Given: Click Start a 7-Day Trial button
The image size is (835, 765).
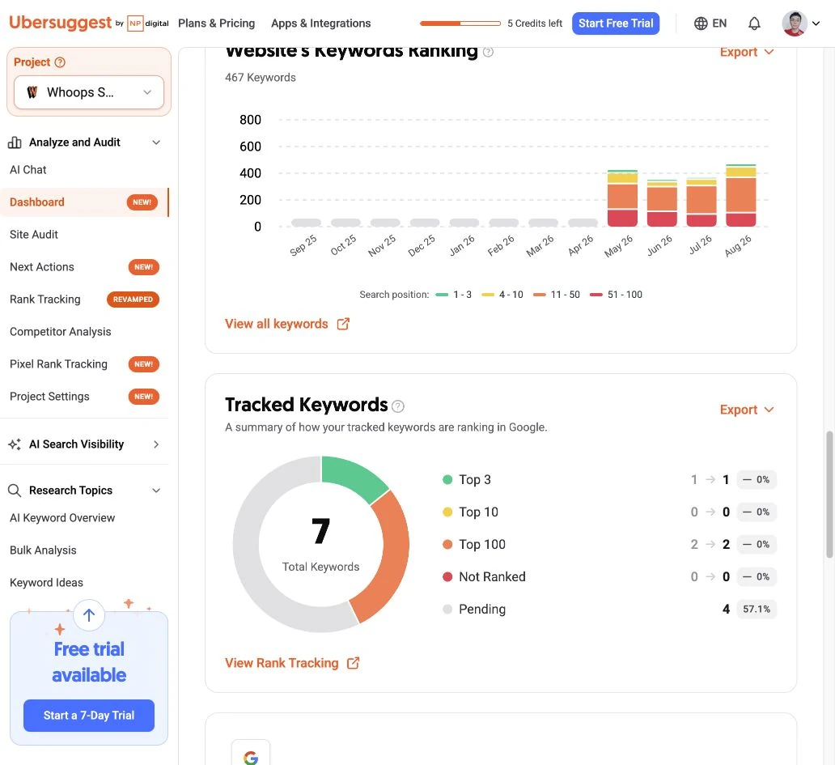Looking at the screenshot, I should pyautogui.click(x=89, y=716).
